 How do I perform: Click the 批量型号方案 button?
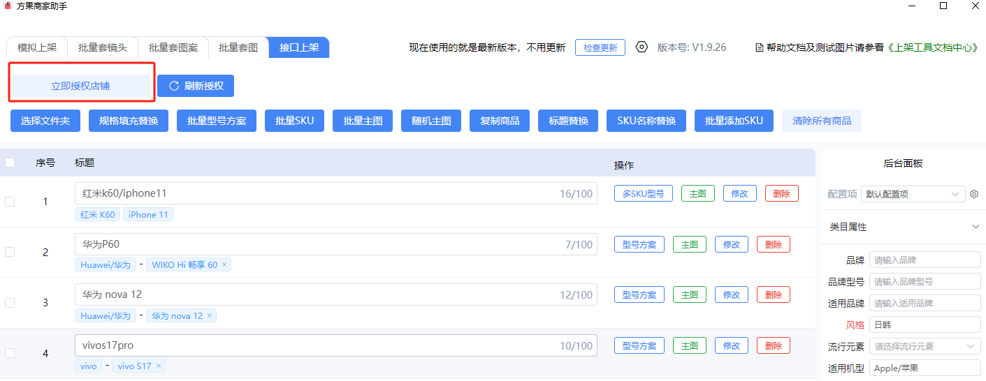coord(217,121)
